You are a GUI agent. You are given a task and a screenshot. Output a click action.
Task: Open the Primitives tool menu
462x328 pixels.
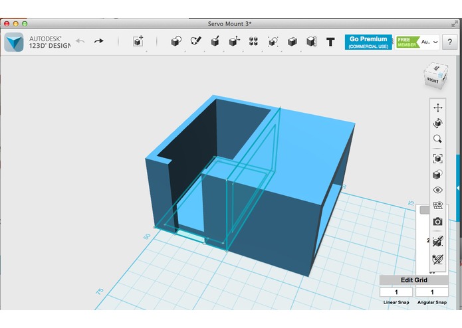(176, 42)
